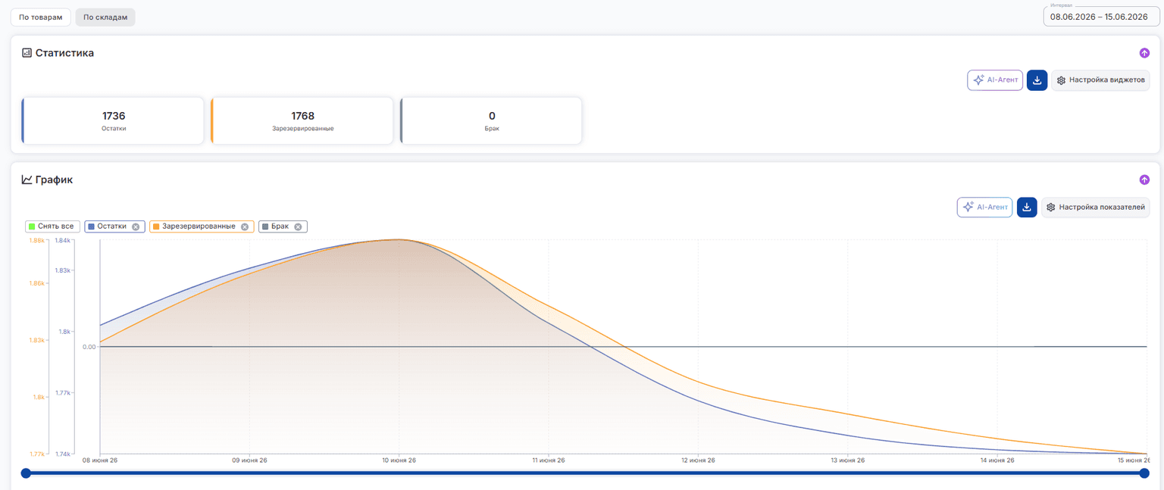The width and height of the screenshot is (1164, 490).
Task: Click the left handle of range slider
Action: coord(26,473)
